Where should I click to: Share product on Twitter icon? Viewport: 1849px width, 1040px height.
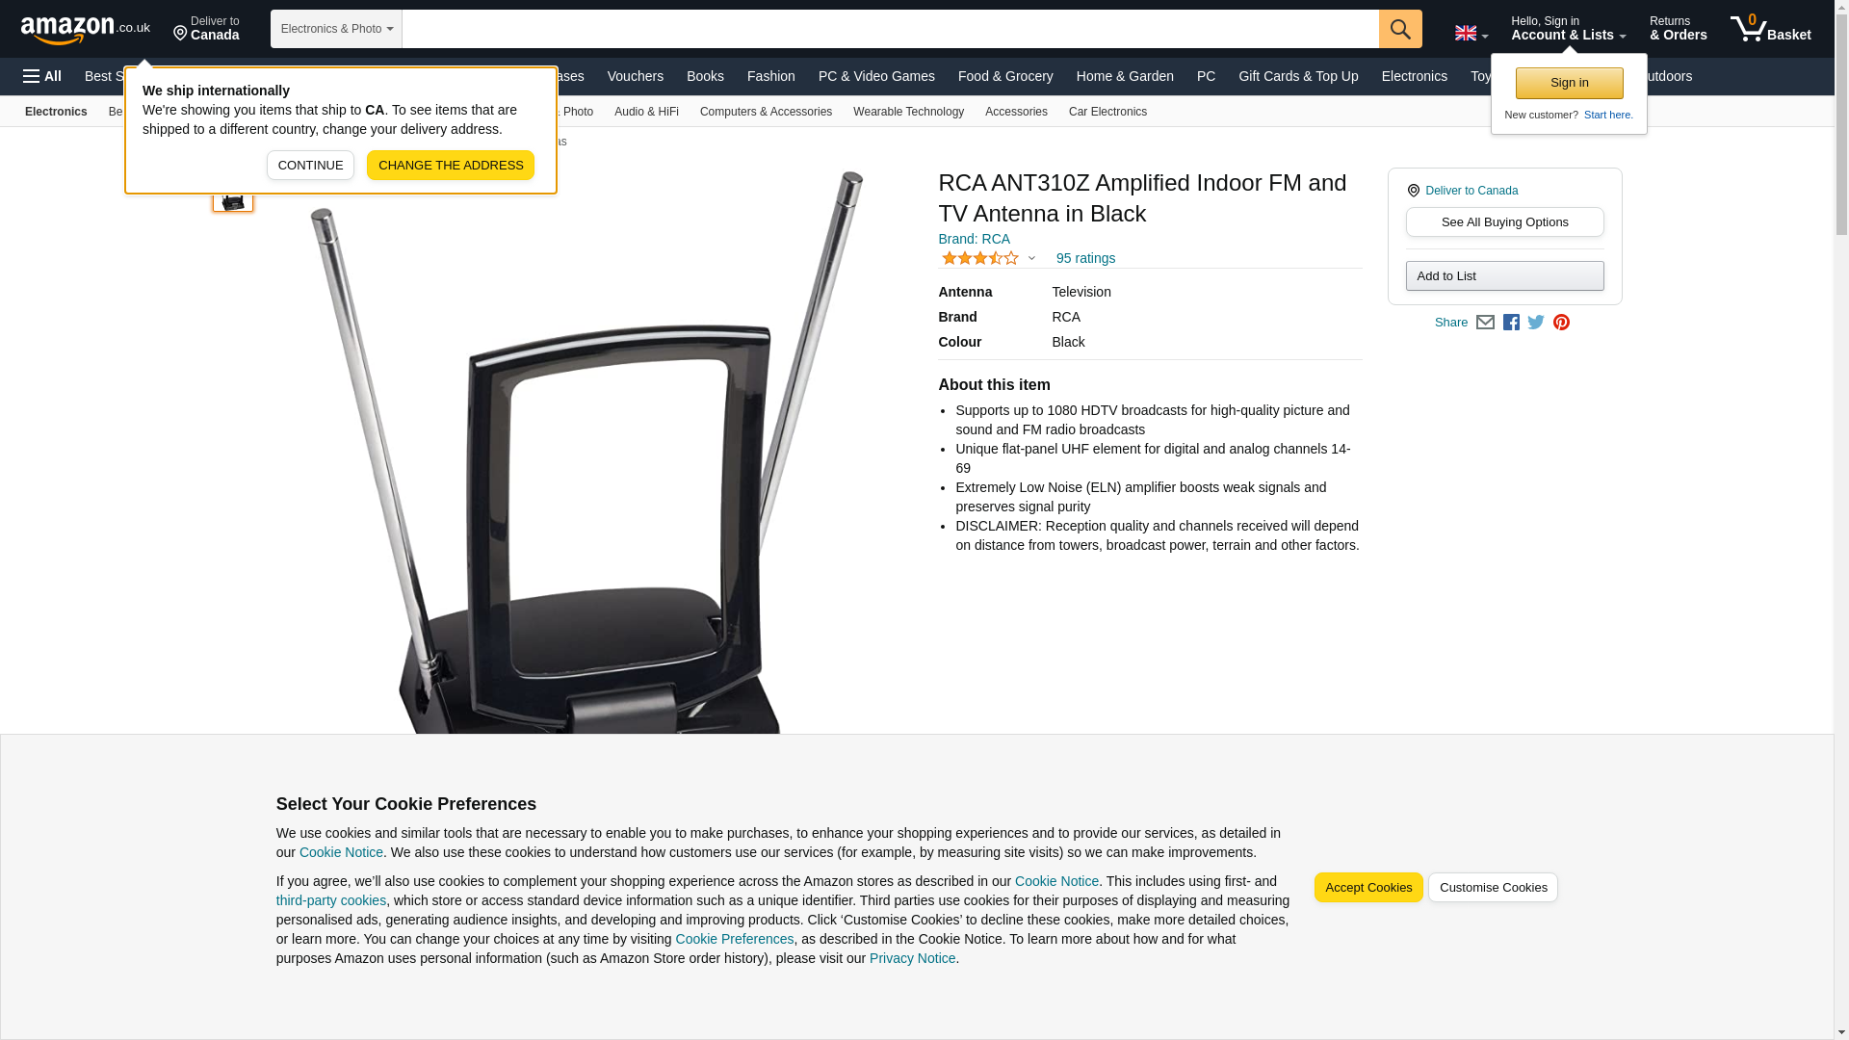[x=1536, y=323]
